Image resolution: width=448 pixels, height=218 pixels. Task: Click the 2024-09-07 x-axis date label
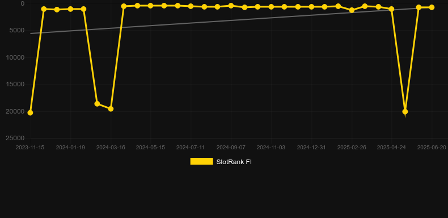(231, 148)
